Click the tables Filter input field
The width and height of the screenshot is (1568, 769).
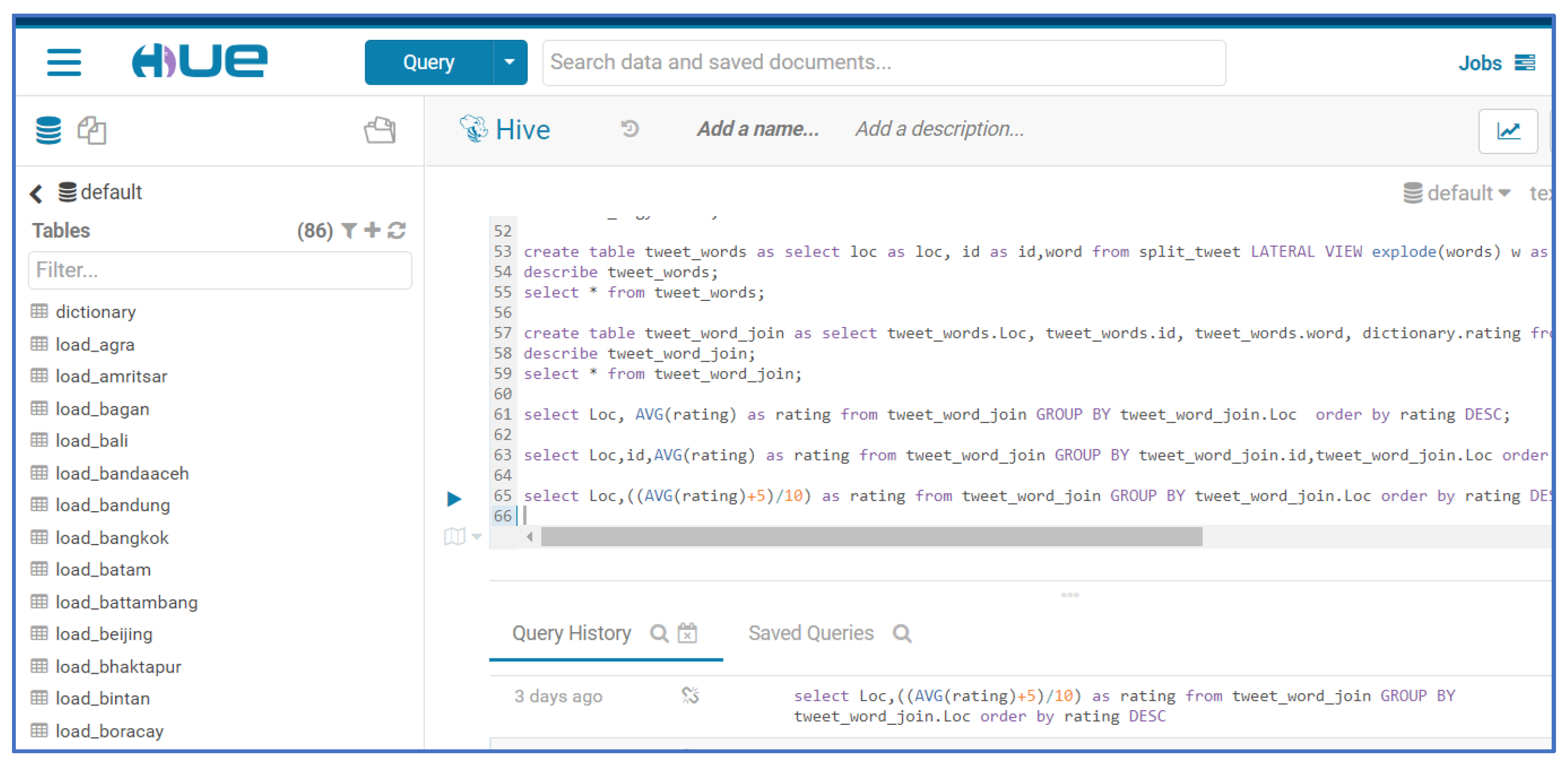220,270
